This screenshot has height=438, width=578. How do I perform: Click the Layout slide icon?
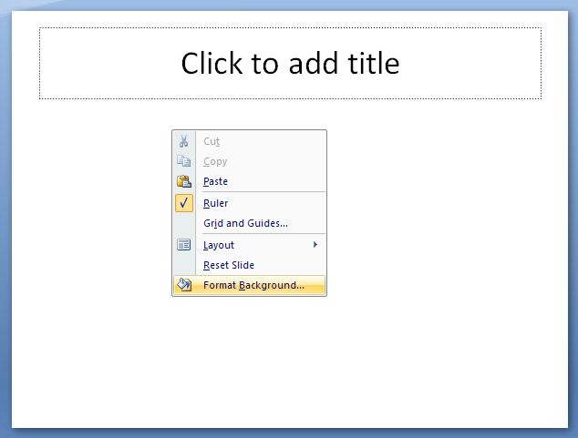(183, 245)
